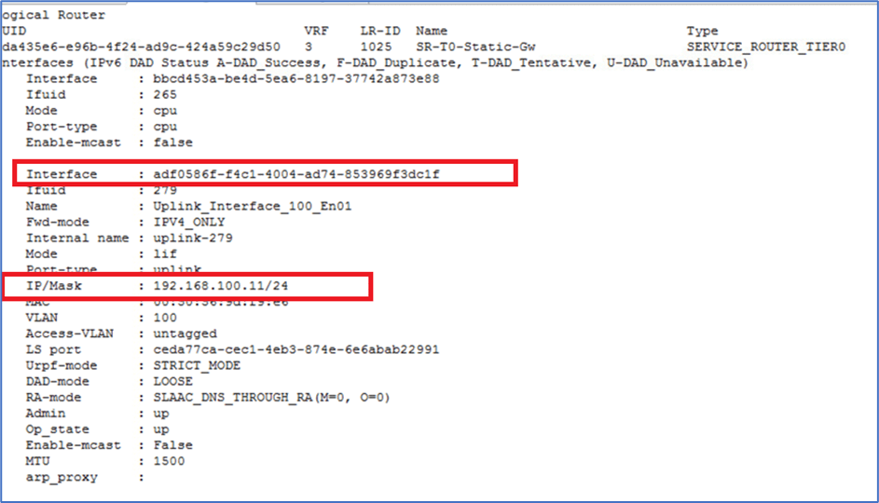Click the Op_state up value

(161, 429)
